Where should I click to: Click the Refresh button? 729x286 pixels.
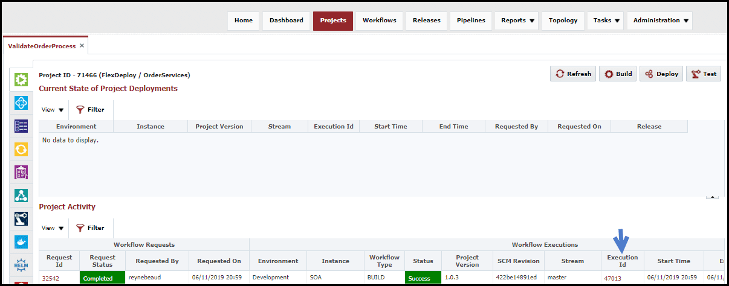pyautogui.click(x=573, y=74)
